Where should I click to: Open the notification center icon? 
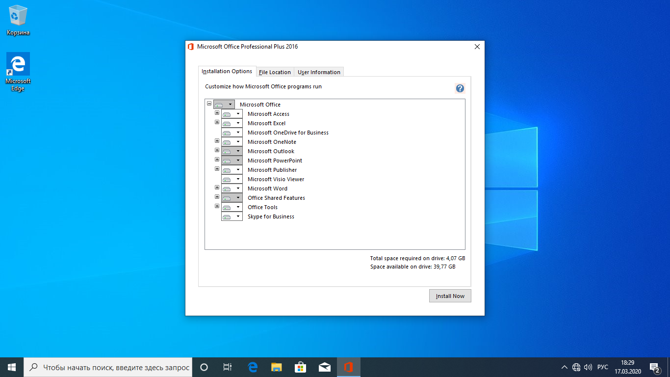coord(654,367)
